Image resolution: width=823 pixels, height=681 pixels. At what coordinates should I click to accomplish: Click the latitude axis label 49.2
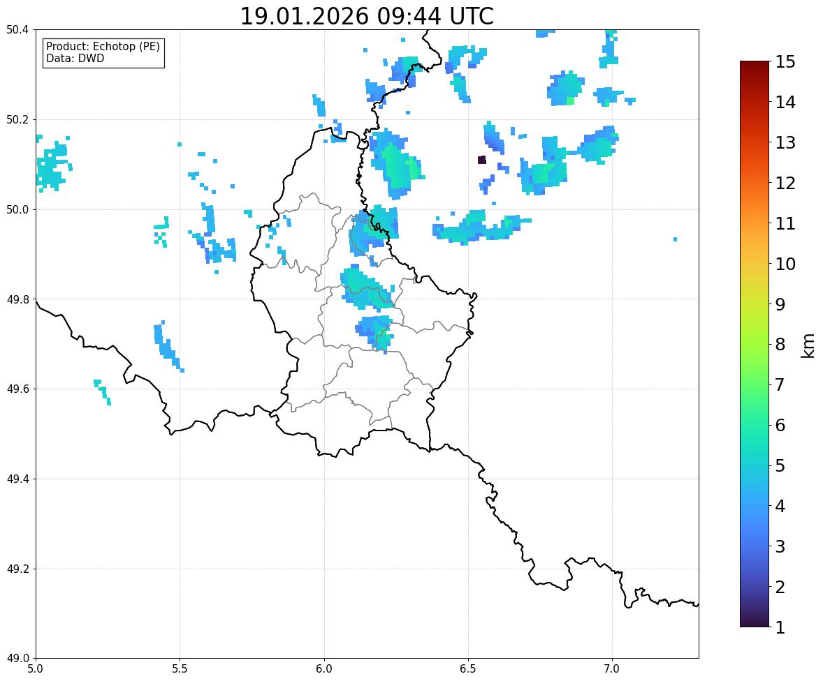(x=17, y=569)
